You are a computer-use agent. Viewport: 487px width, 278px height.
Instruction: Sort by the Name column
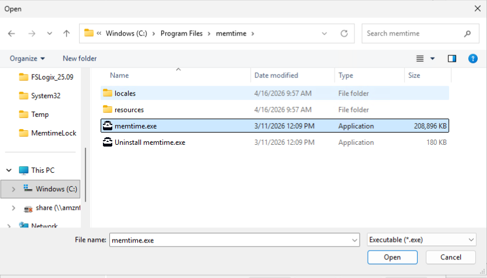[119, 76]
